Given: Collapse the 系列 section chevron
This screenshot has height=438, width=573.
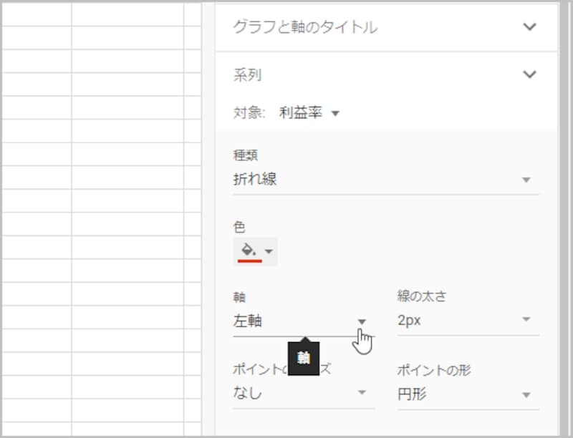Looking at the screenshot, I should pos(530,74).
